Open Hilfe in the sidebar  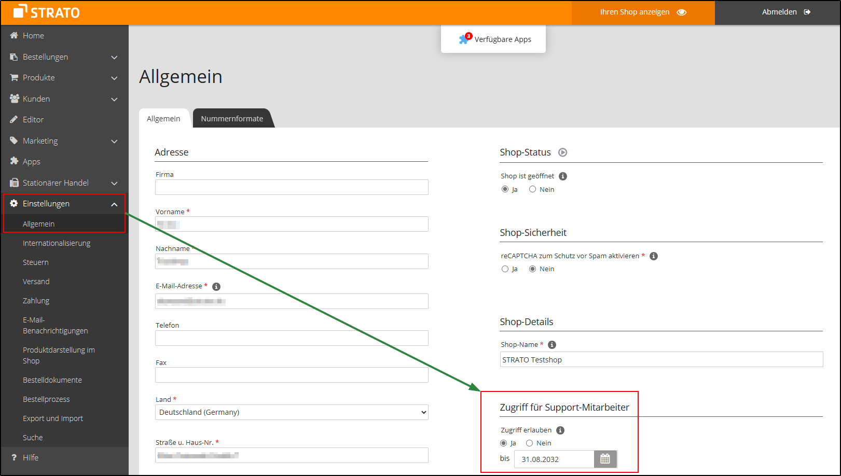31,457
